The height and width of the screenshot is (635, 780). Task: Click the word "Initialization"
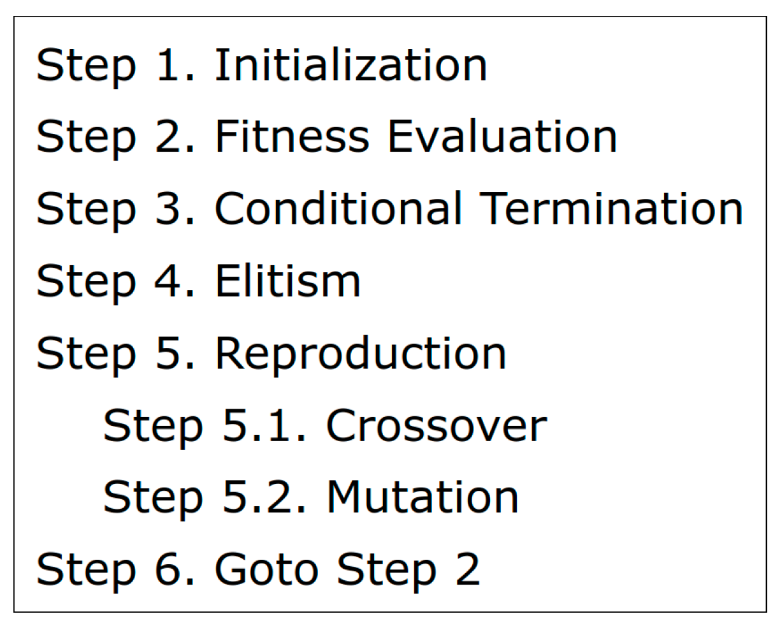click(350, 65)
